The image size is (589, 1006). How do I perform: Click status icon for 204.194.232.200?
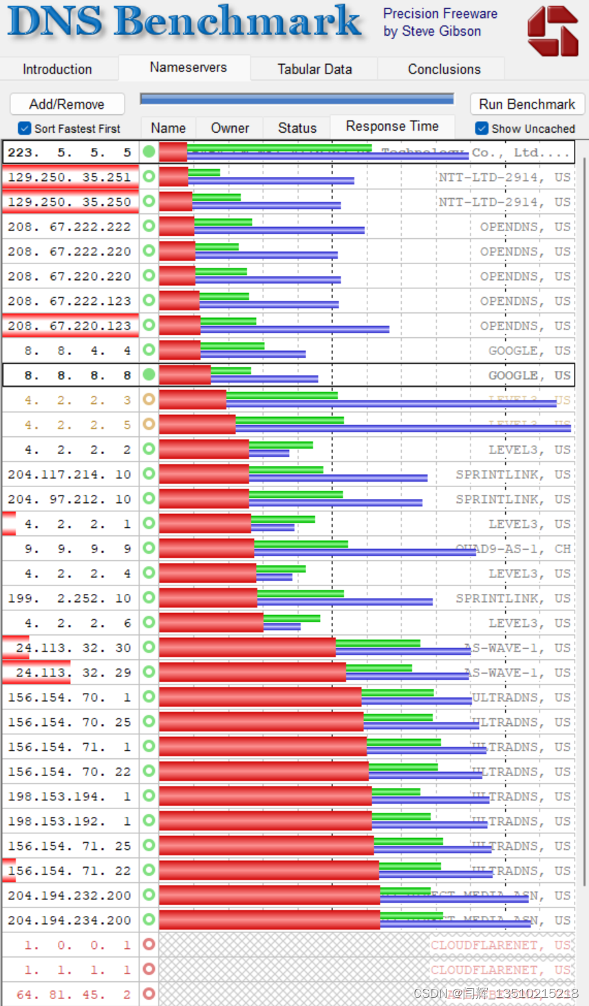149,895
